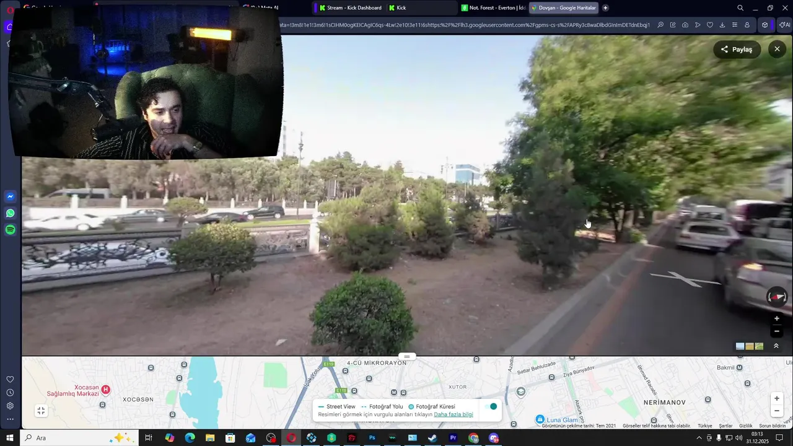Show hidden system tray icons chevron
This screenshot has height=446, width=793.
699,438
